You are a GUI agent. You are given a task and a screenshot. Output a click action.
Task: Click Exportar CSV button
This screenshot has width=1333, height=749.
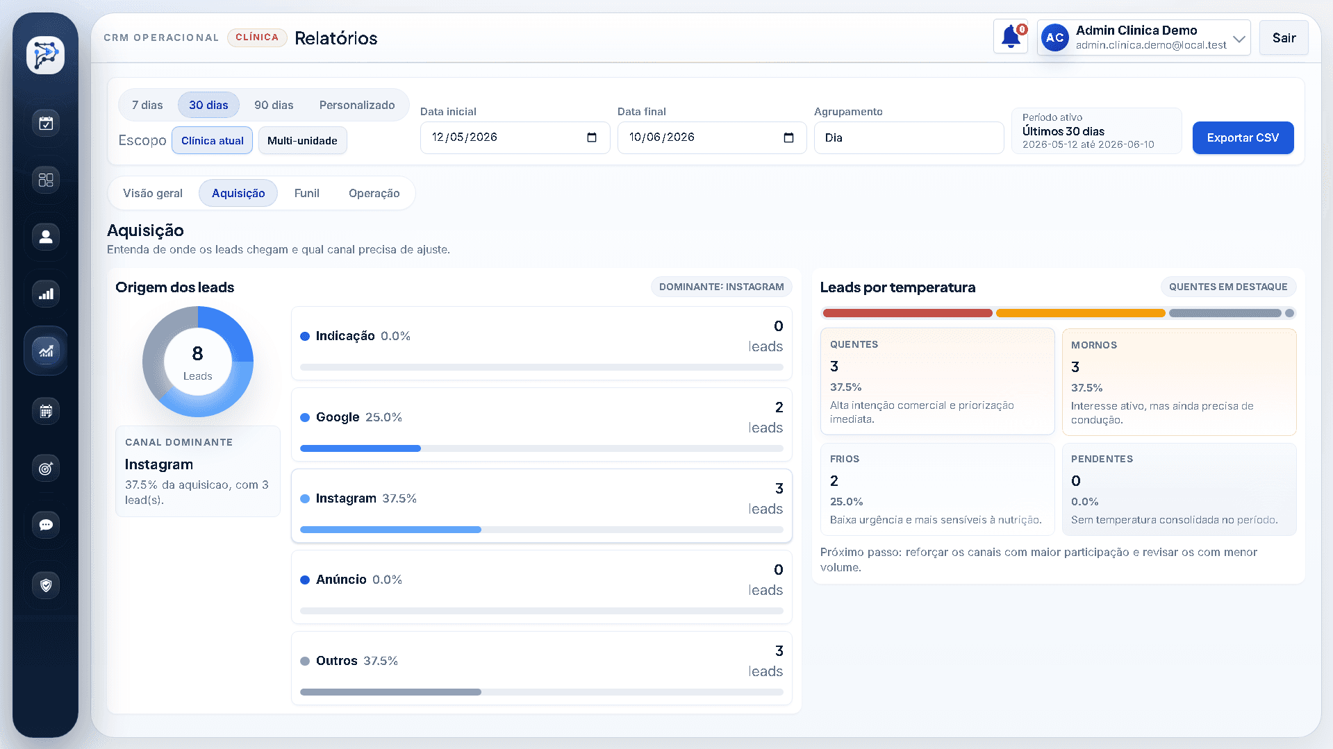coord(1243,137)
